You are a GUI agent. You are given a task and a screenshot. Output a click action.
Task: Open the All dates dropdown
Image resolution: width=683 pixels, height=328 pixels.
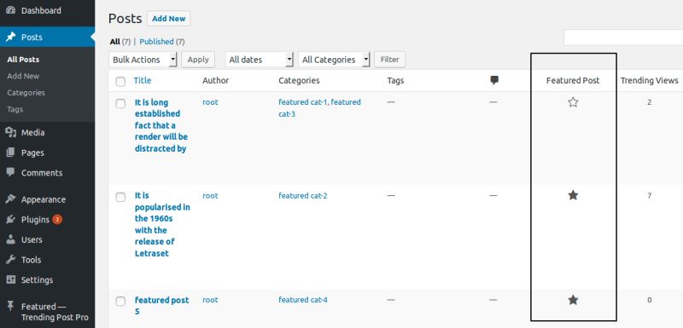point(260,60)
